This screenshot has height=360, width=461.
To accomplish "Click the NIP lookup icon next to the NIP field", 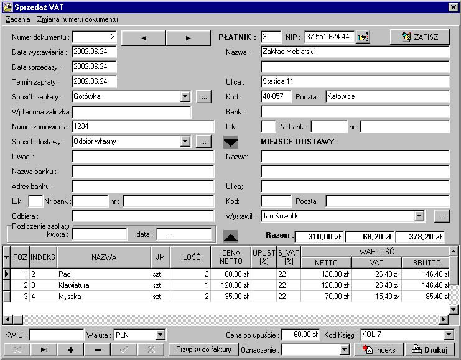I will coord(363,37).
